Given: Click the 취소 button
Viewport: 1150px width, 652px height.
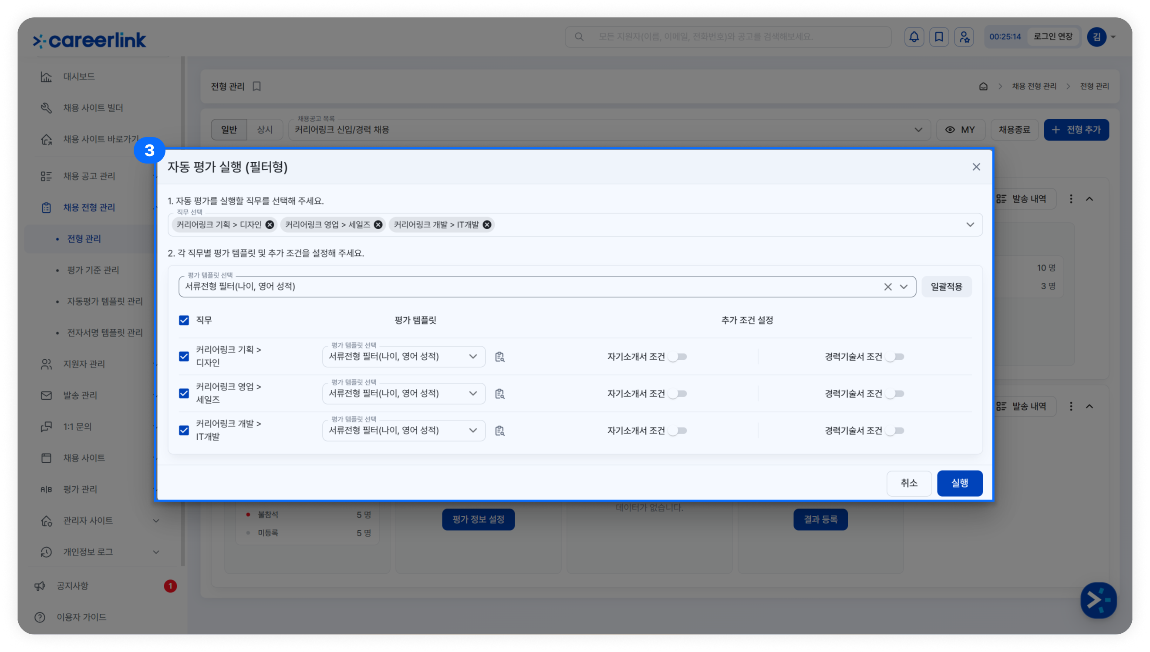Looking at the screenshot, I should click(909, 483).
